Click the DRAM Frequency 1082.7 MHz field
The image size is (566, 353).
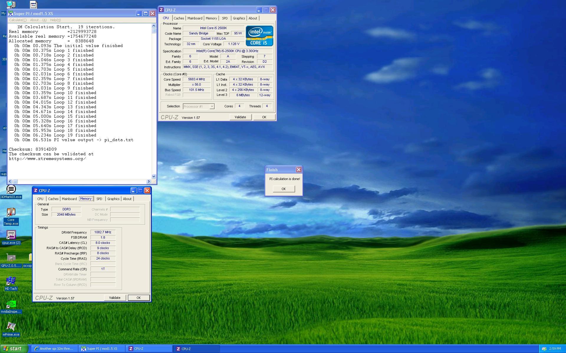[x=103, y=232]
